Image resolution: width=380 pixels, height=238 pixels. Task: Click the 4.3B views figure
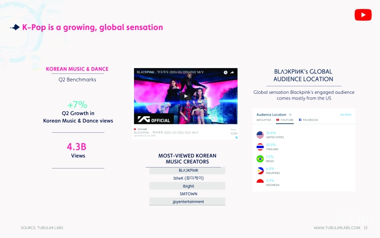(76, 147)
